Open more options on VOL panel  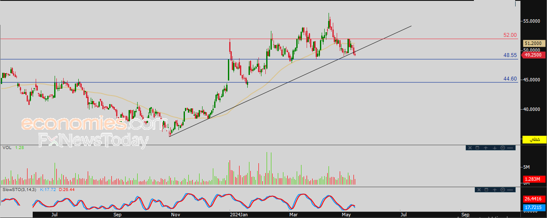510,148
